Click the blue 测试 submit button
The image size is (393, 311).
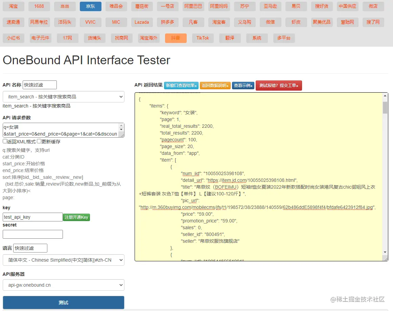63,303
